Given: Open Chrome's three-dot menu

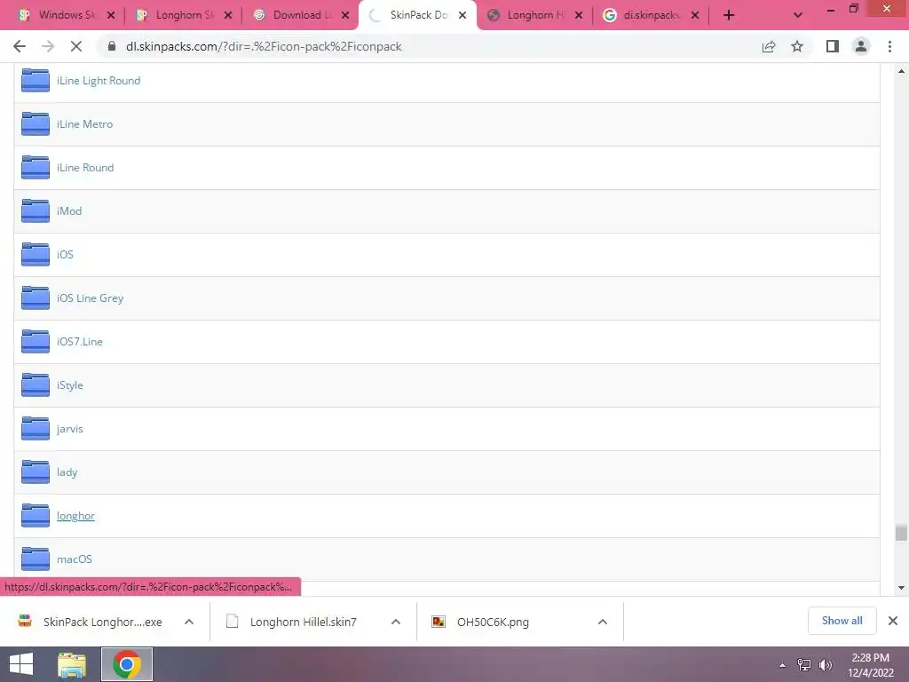Looking at the screenshot, I should point(889,46).
